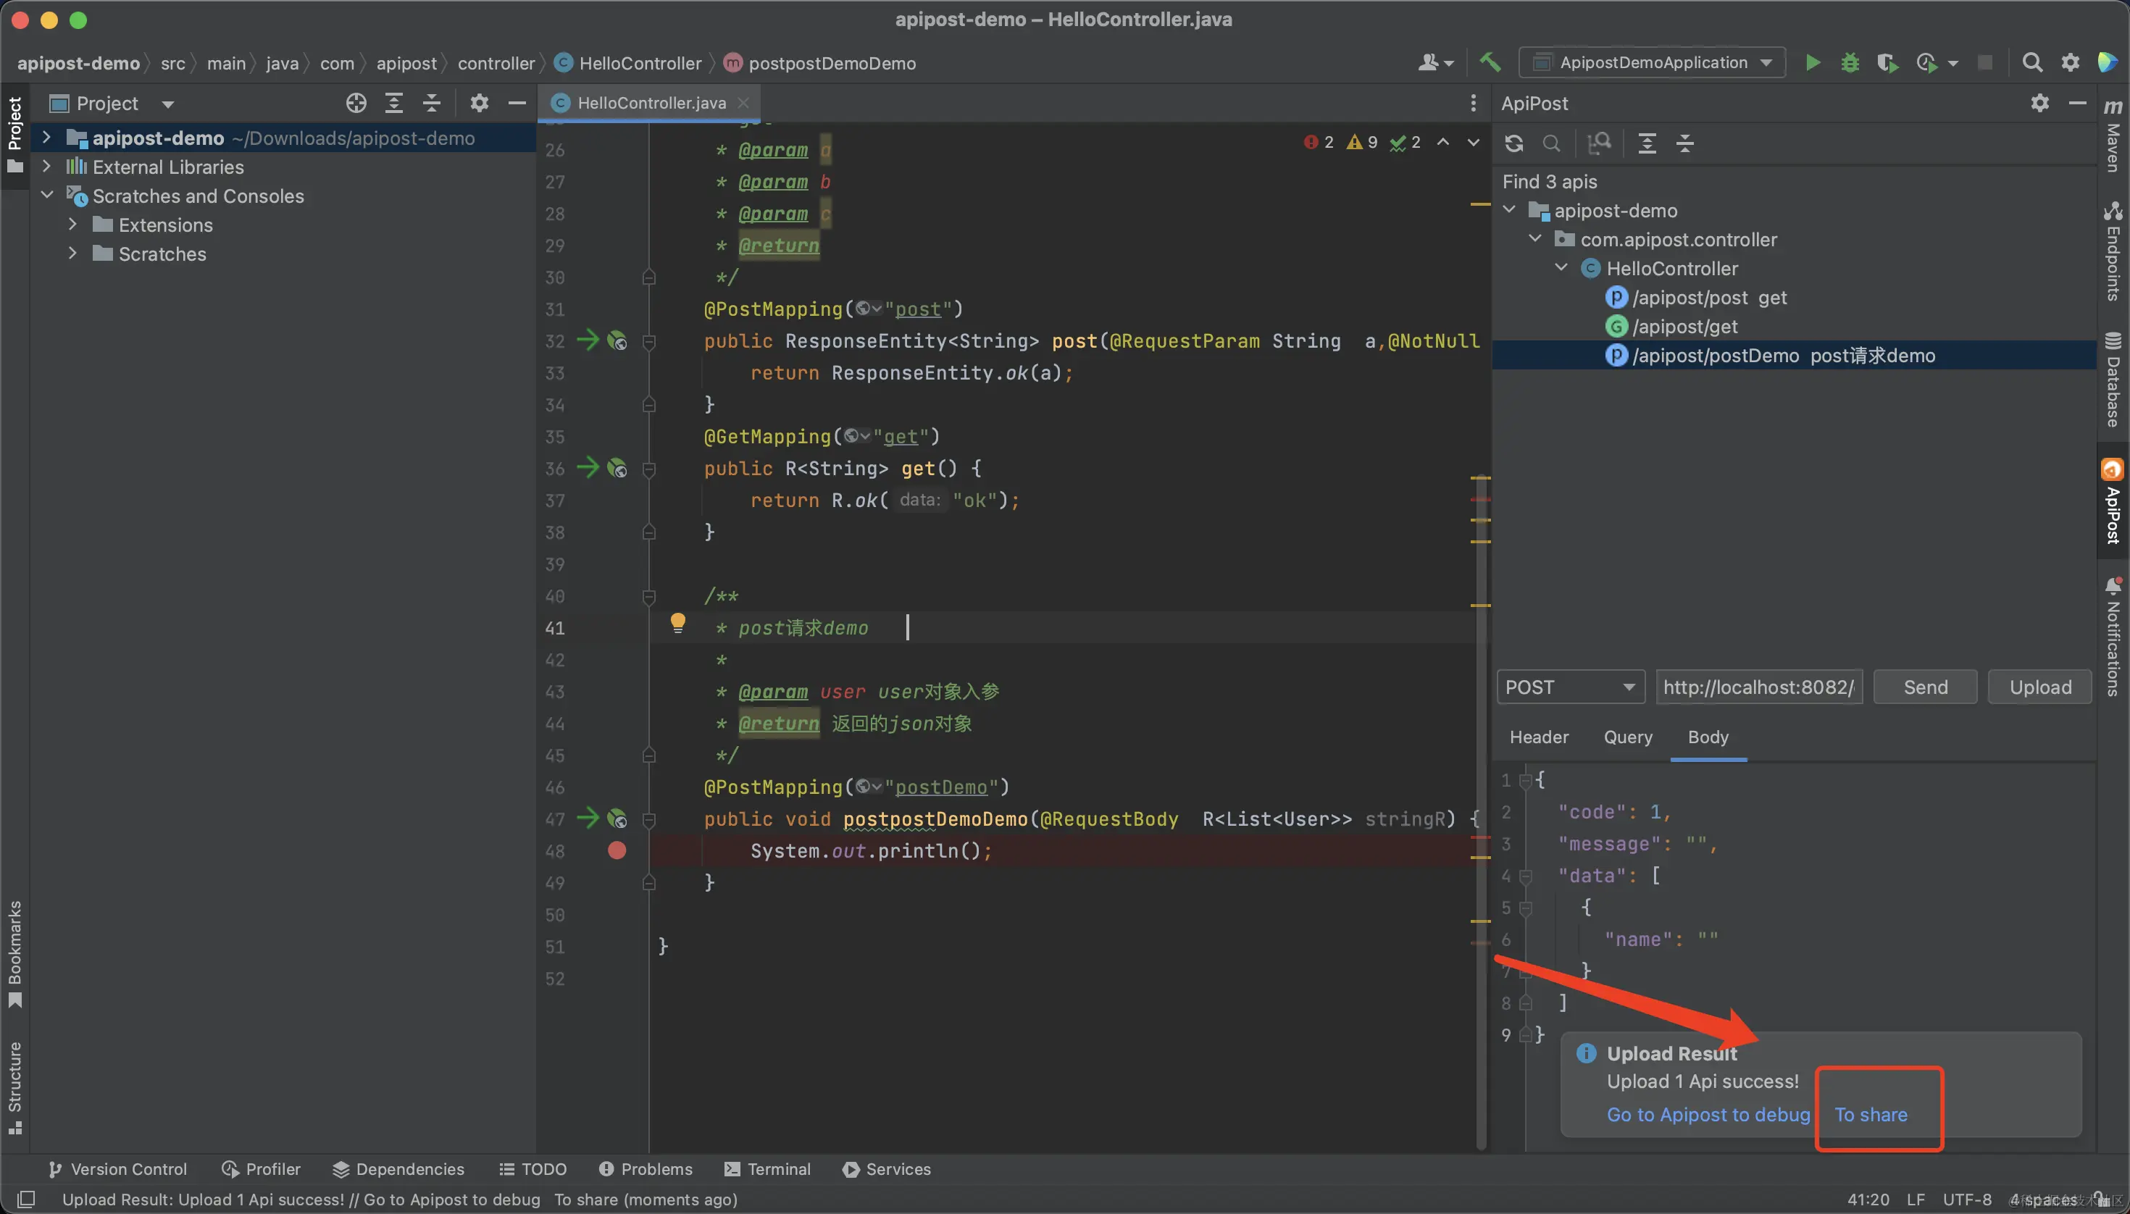The image size is (2130, 1214).
Task: Click the Upload button
Action: click(x=2040, y=687)
